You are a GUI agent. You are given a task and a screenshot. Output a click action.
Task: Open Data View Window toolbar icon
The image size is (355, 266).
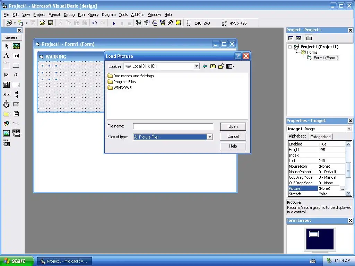[179, 23]
